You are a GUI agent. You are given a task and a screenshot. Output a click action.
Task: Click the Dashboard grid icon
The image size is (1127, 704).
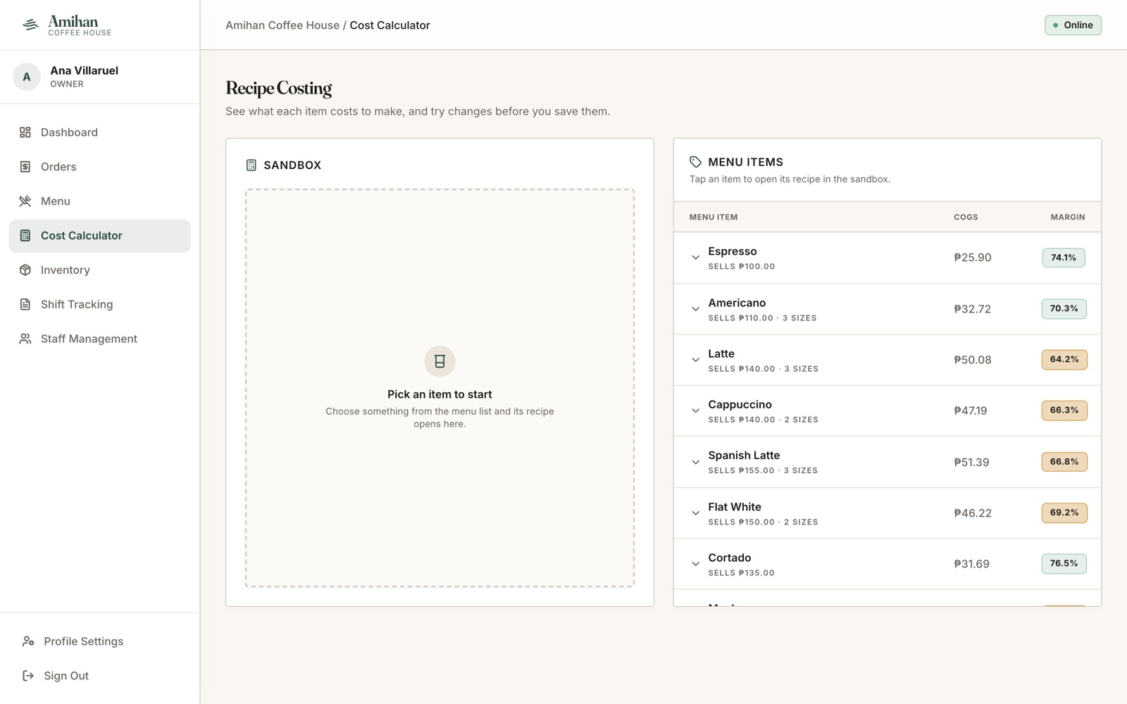tap(25, 132)
